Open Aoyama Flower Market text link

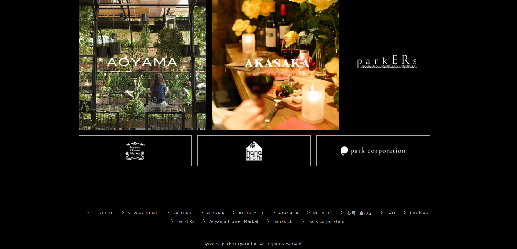(234, 221)
